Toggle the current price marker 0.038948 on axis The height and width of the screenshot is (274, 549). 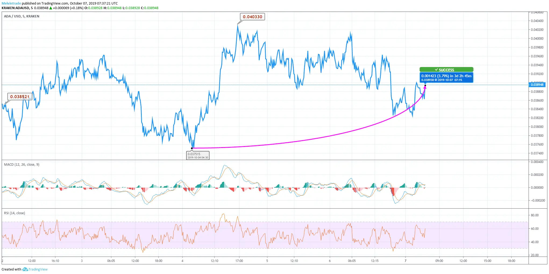[537, 84]
